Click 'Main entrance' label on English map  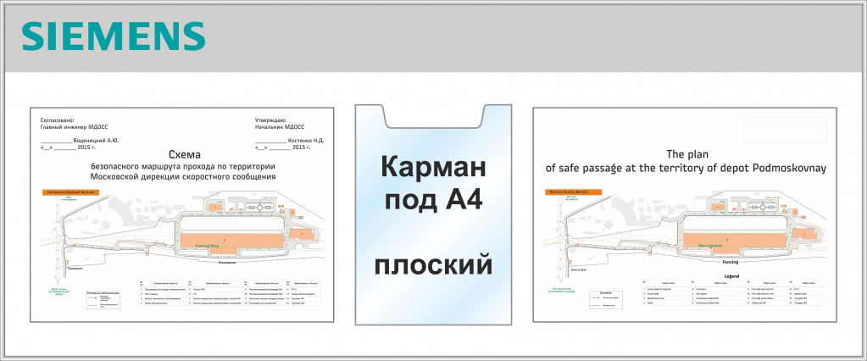[x=711, y=245]
